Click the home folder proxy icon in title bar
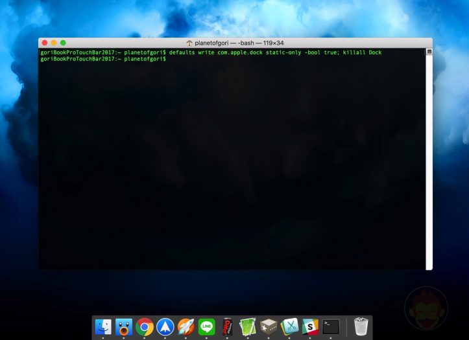Screen dimensions: 469x340 click(x=189, y=43)
